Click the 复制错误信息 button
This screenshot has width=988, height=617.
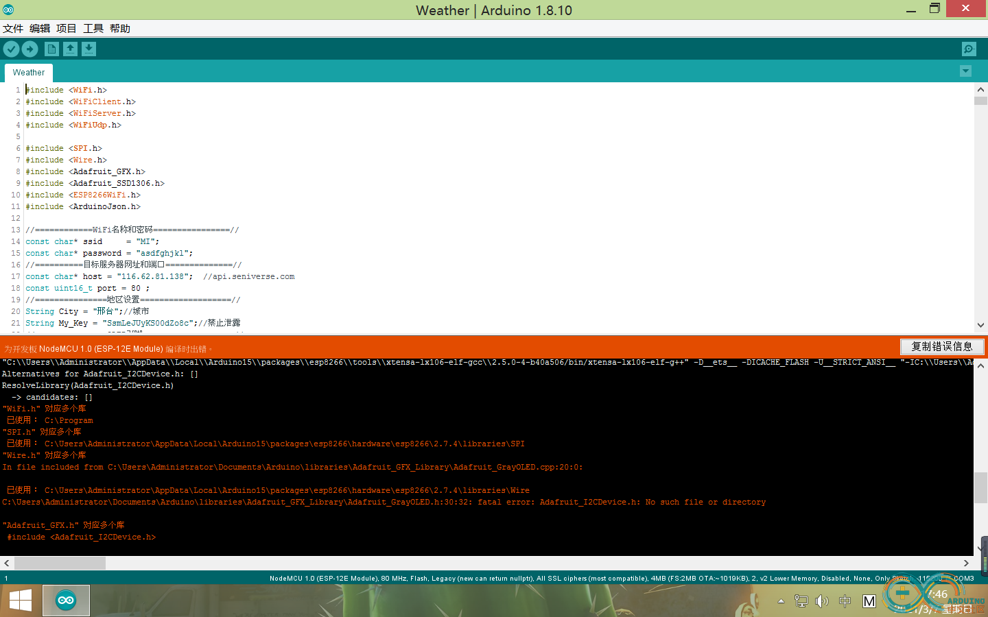(x=942, y=346)
